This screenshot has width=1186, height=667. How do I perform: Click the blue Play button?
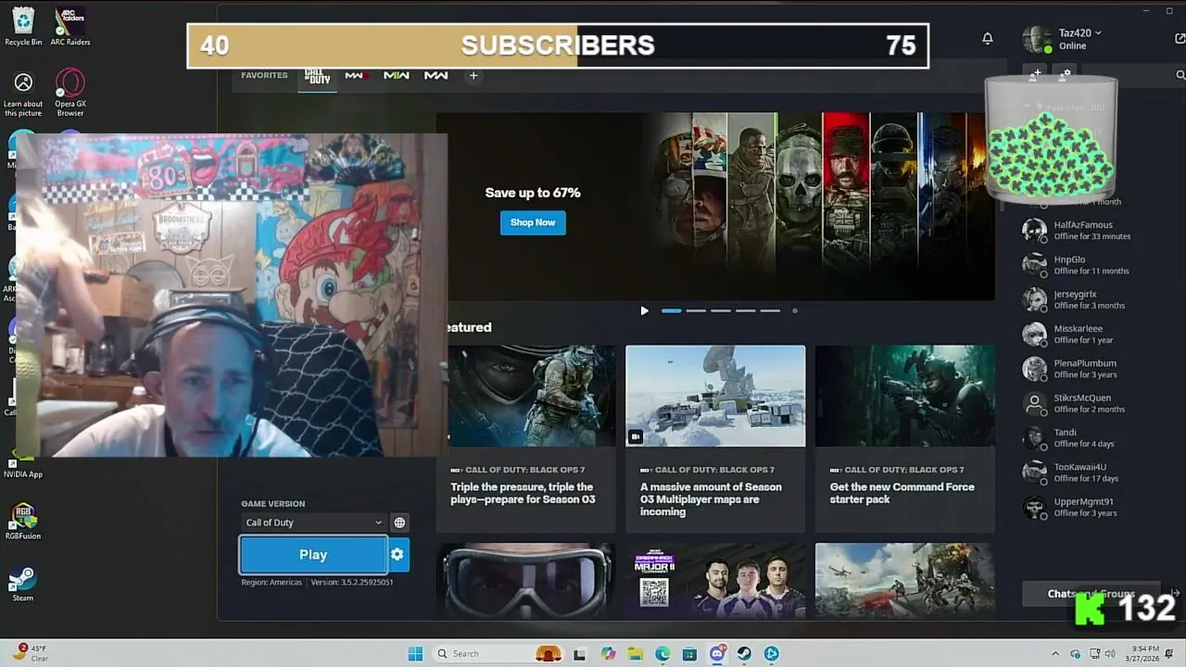tap(313, 555)
